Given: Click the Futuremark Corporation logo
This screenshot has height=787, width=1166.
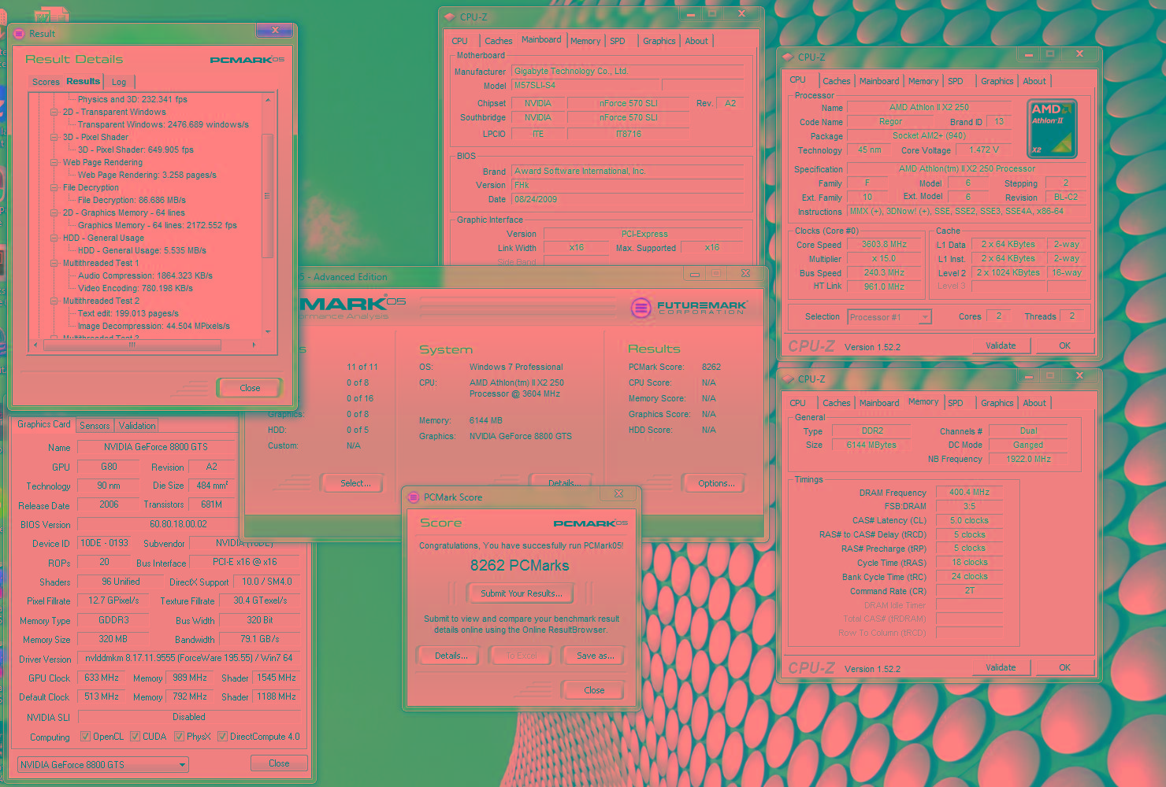Looking at the screenshot, I should point(688,308).
